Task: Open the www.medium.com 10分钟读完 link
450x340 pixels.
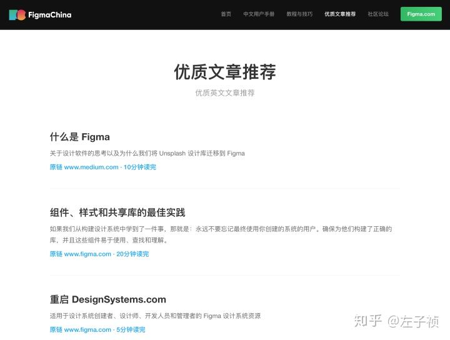Action: 102,167
